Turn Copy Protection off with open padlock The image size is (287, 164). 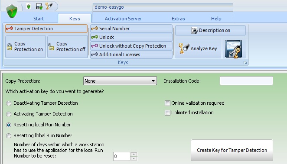pyautogui.click(x=67, y=47)
